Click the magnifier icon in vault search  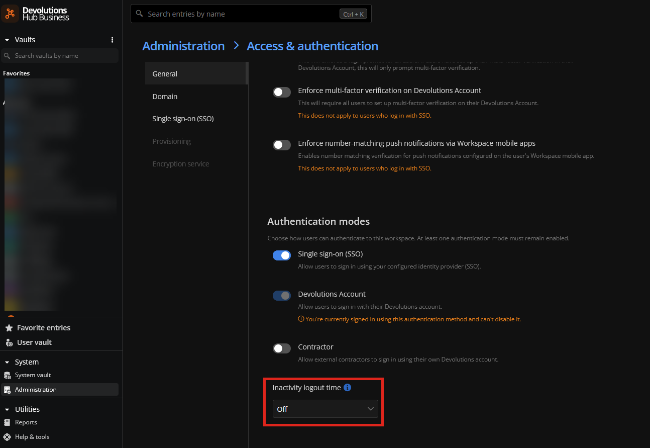click(x=7, y=56)
